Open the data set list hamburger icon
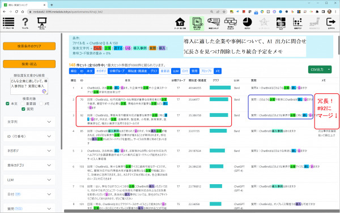This screenshot has width=340, height=213. tap(8, 23)
